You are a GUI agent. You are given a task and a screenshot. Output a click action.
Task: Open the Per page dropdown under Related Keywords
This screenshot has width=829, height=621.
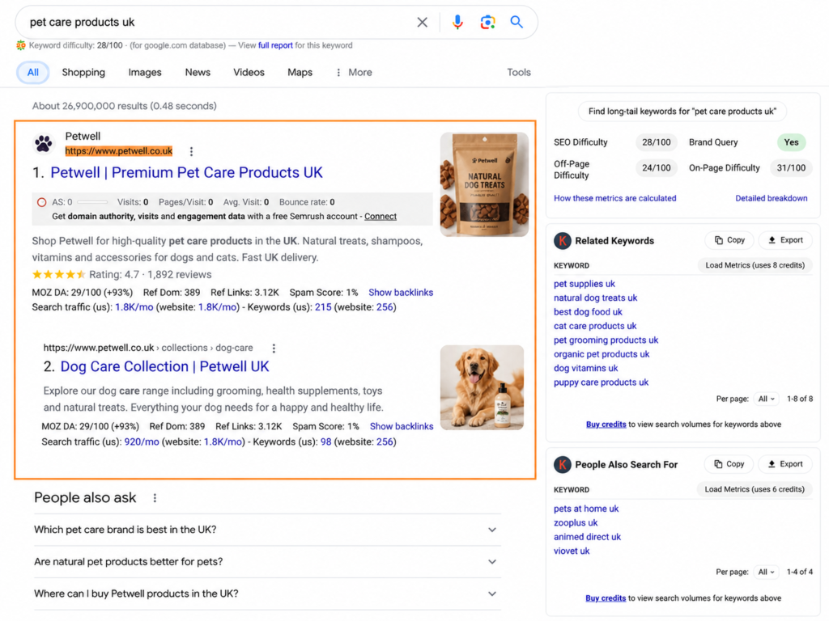click(767, 399)
